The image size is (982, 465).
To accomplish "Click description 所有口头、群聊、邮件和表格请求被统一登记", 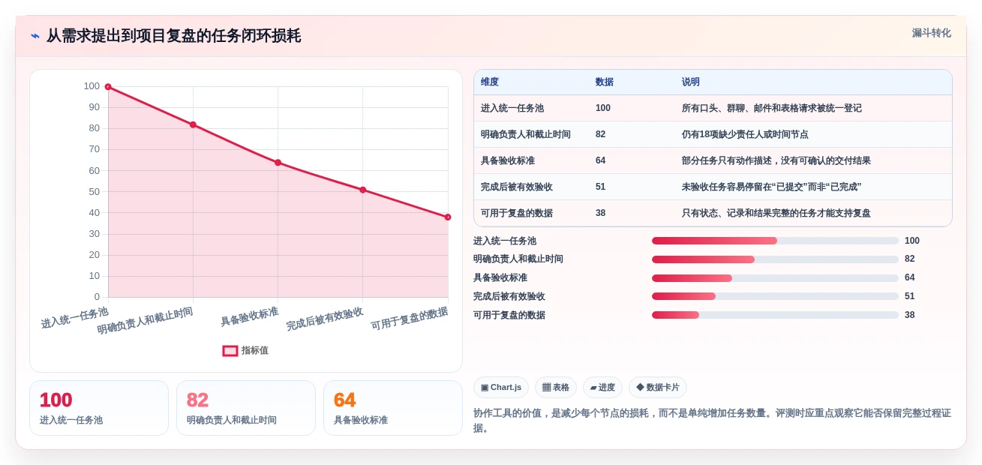I will click(x=771, y=108).
